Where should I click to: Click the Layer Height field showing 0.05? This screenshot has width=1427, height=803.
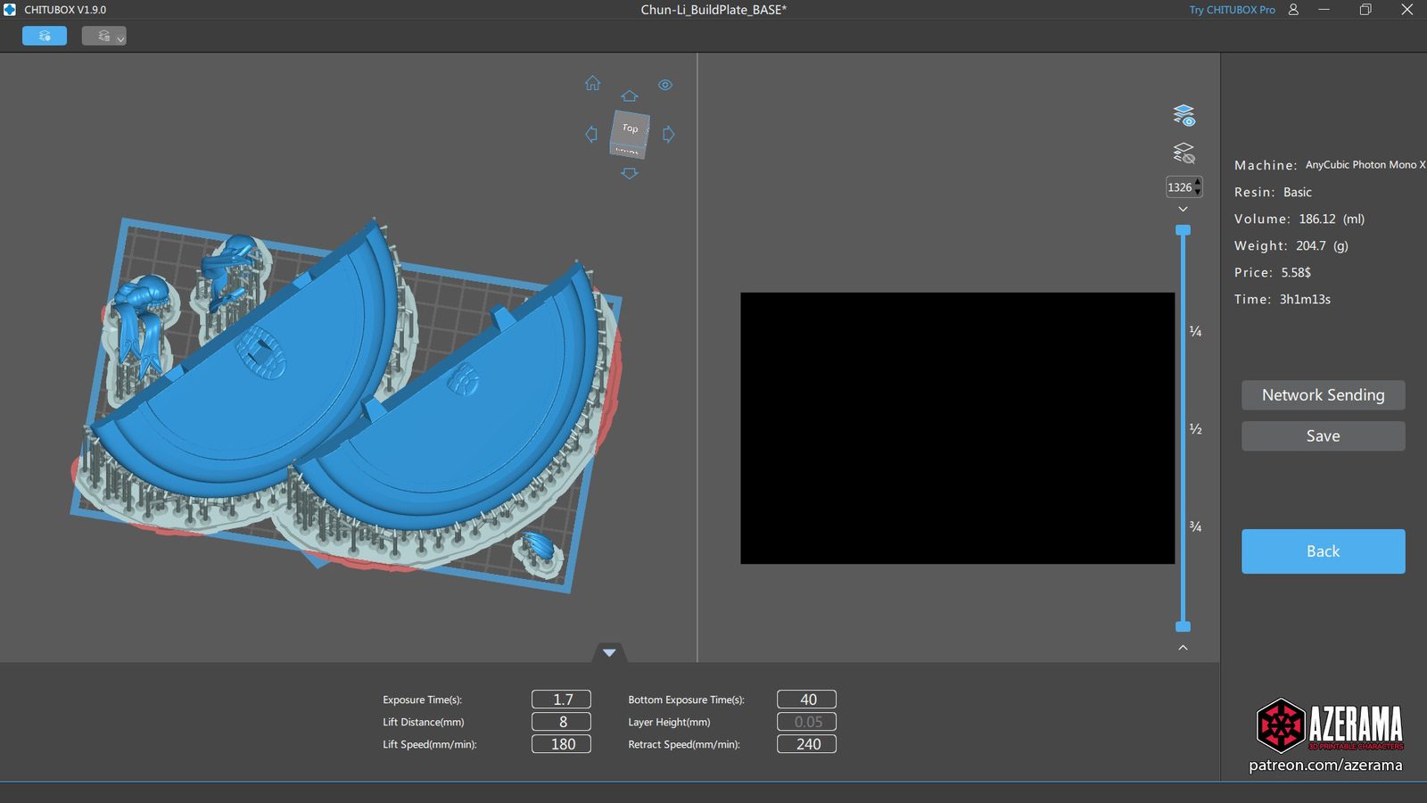click(806, 722)
